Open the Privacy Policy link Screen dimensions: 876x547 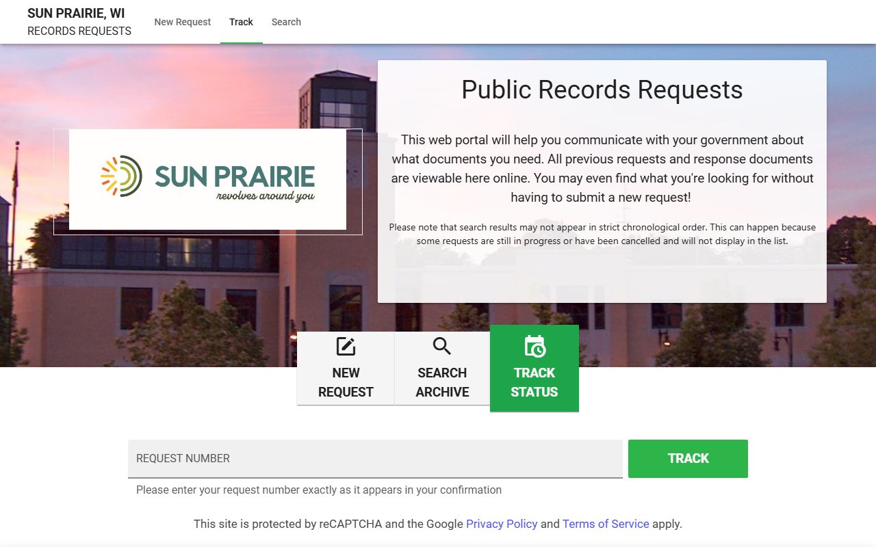(x=502, y=524)
